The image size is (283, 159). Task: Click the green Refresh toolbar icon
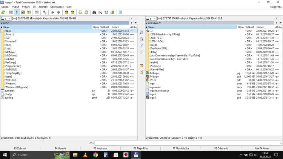coord(3,12)
